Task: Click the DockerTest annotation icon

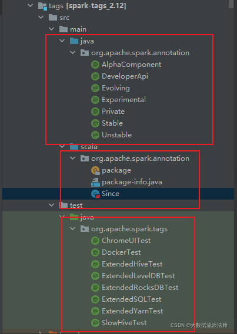Action: coord(95,252)
